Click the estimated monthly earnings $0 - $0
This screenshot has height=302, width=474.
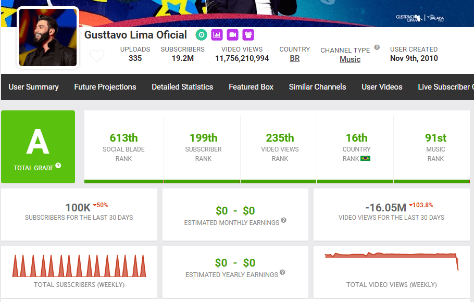coord(235,211)
